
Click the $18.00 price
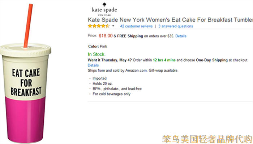105,36
